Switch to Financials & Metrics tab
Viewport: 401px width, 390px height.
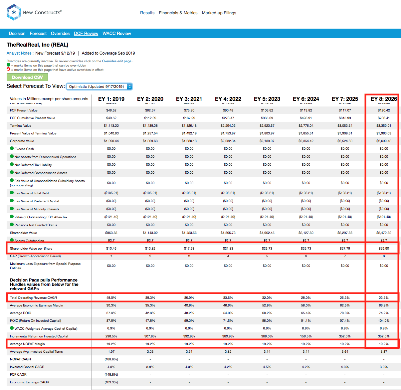[x=178, y=13]
